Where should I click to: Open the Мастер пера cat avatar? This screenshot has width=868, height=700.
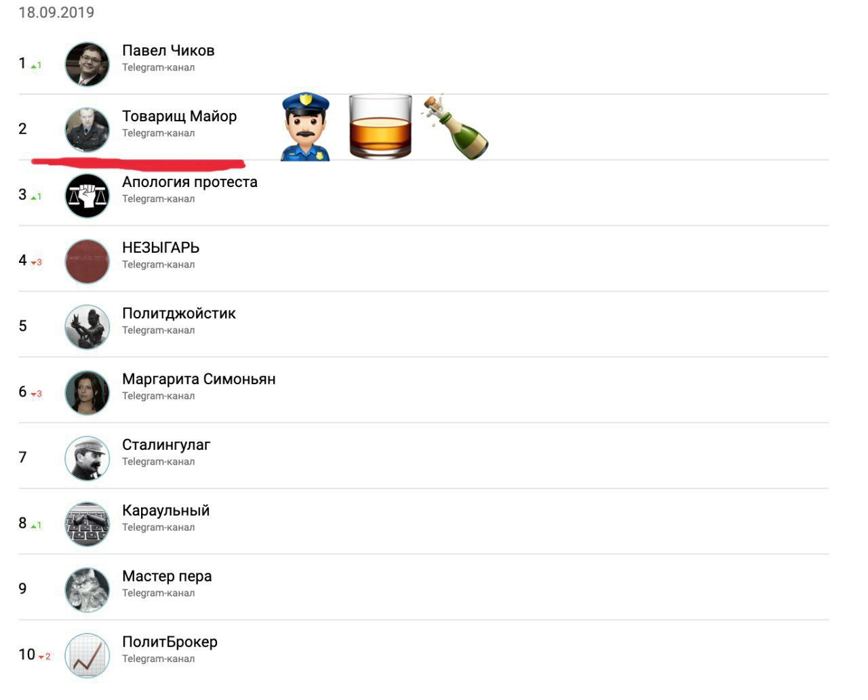(x=87, y=590)
